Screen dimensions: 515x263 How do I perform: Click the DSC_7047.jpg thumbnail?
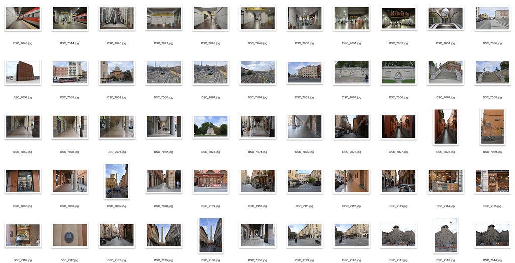click(163, 18)
